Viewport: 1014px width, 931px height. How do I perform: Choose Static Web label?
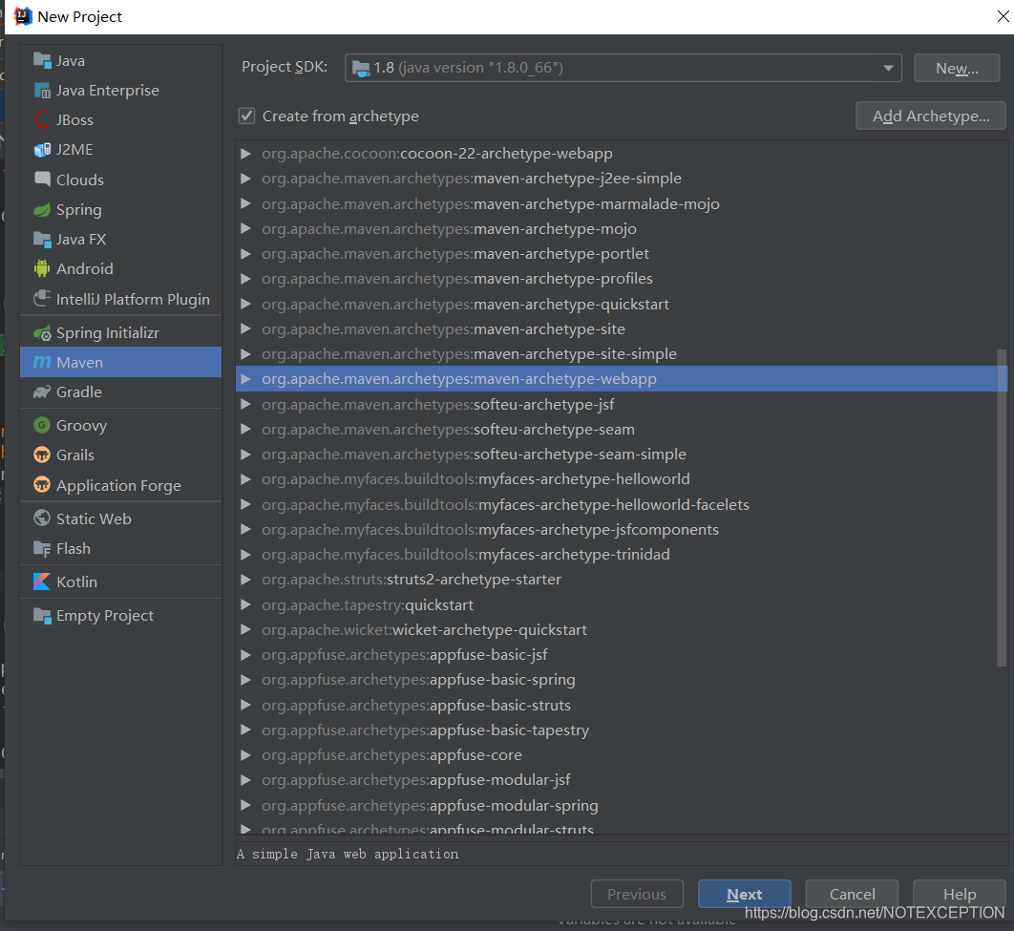(94, 518)
